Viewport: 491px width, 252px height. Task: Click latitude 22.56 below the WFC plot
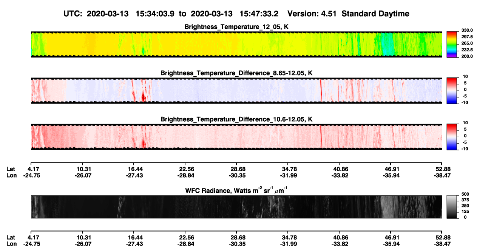(x=187, y=237)
